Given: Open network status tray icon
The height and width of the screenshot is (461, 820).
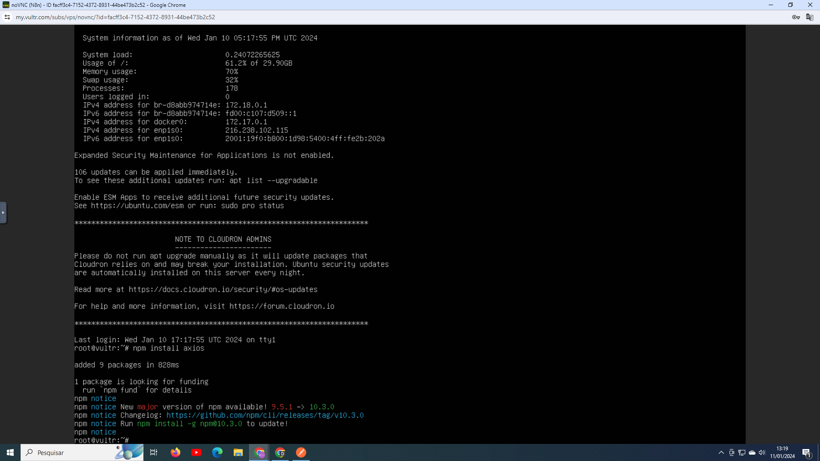Looking at the screenshot, I should click(742, 452).
